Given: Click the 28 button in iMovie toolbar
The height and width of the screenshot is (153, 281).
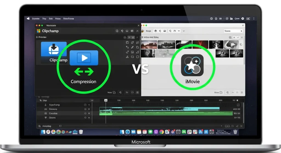Looking at the screenshot, I should click(175, 31).
